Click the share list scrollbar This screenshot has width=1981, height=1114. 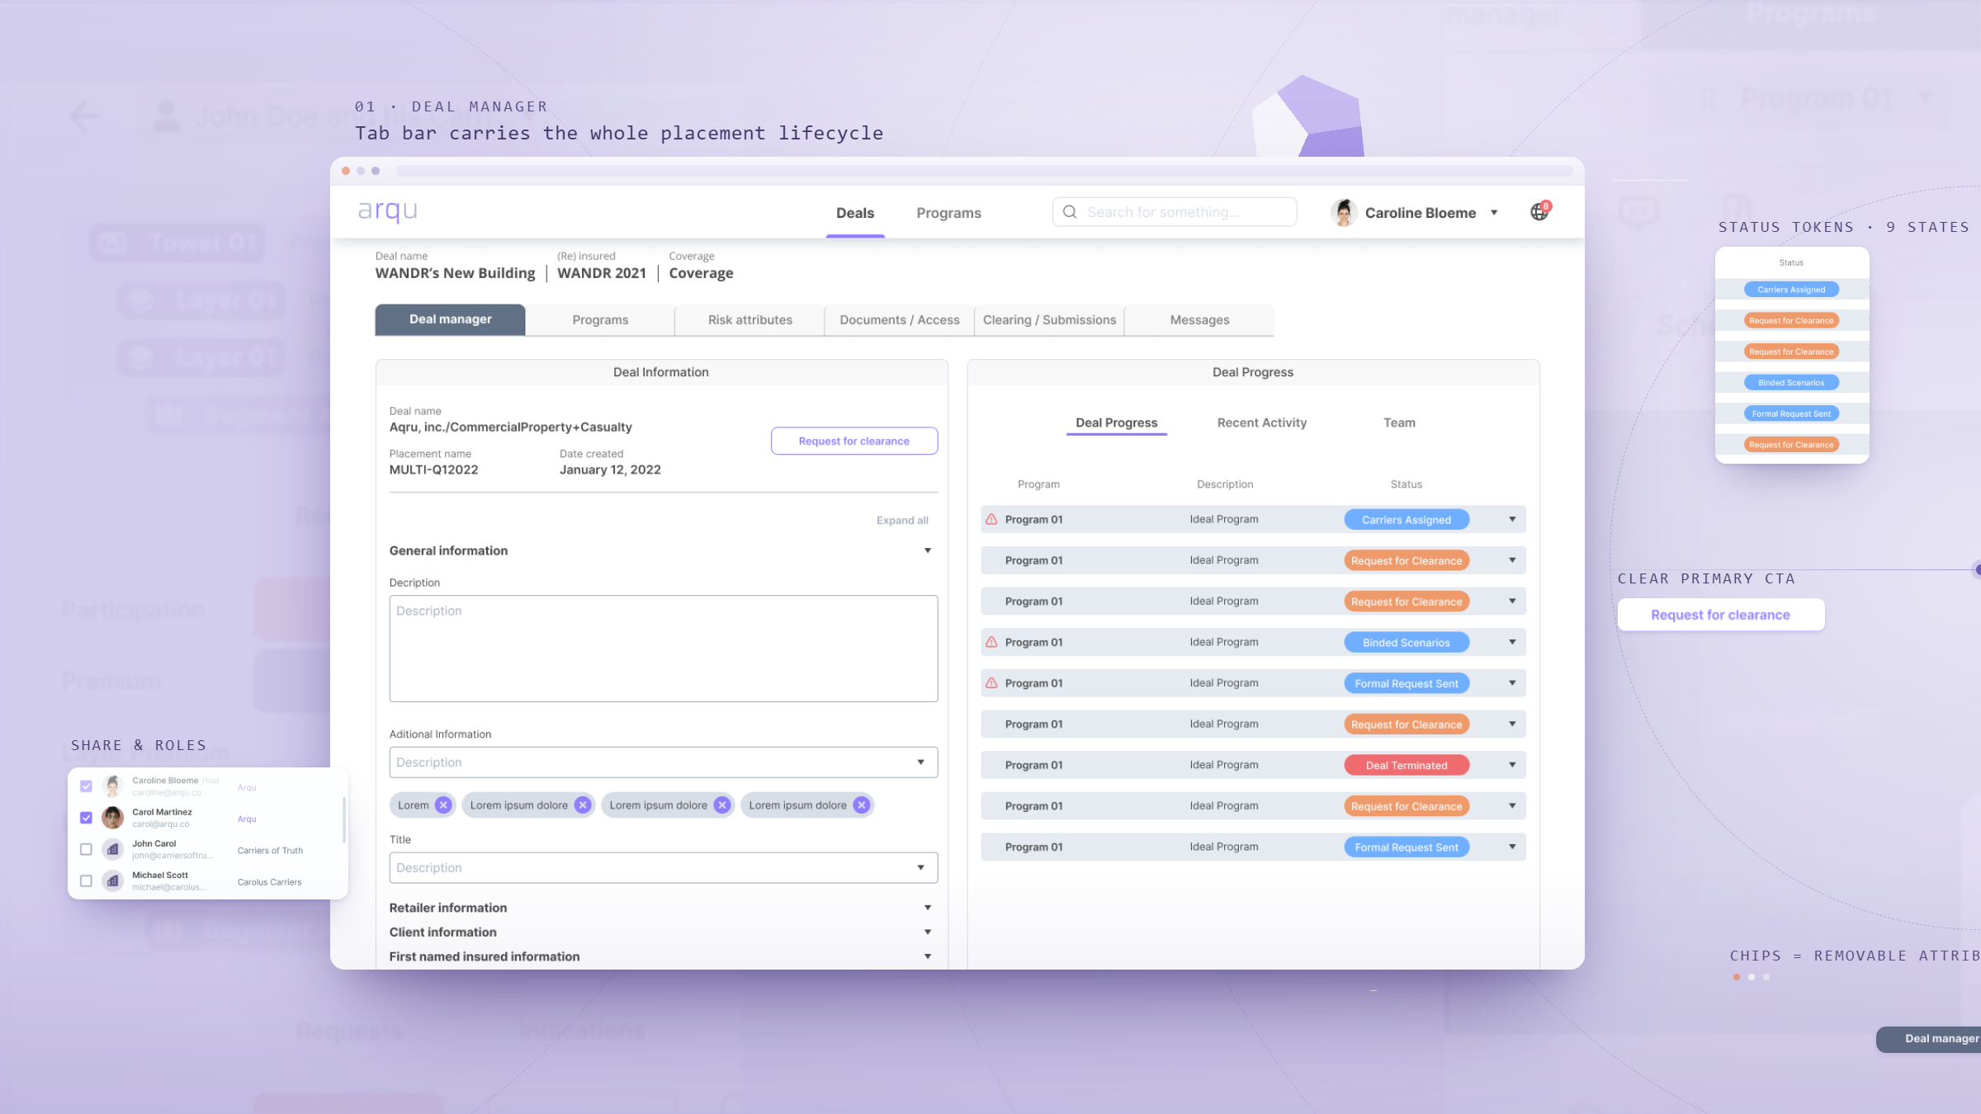coord(344,819)
